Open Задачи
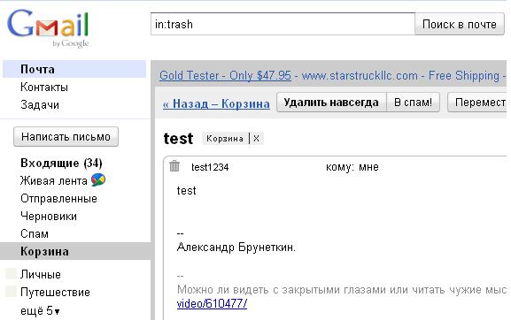The width and height of the screenshot is (511, 320). (x=40, y=104)
